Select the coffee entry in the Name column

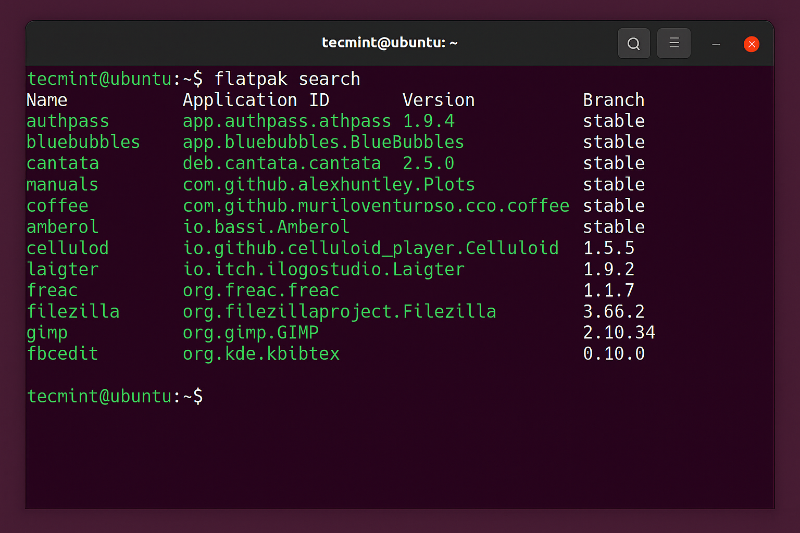point(57,205)
